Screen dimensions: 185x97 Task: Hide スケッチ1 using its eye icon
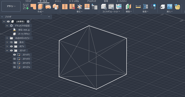click(x=14, y=55)
